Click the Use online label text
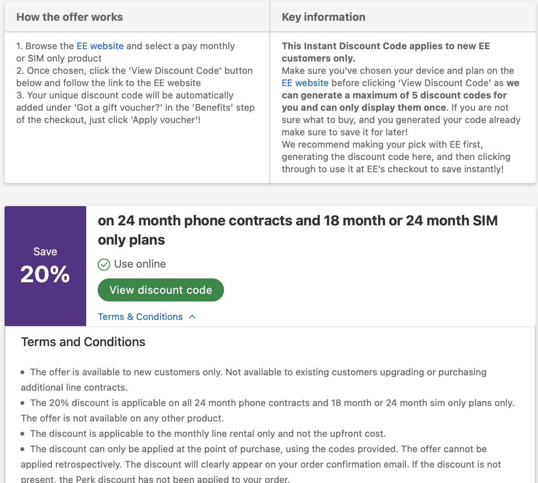Screen dimensions: 538x483 140,264
